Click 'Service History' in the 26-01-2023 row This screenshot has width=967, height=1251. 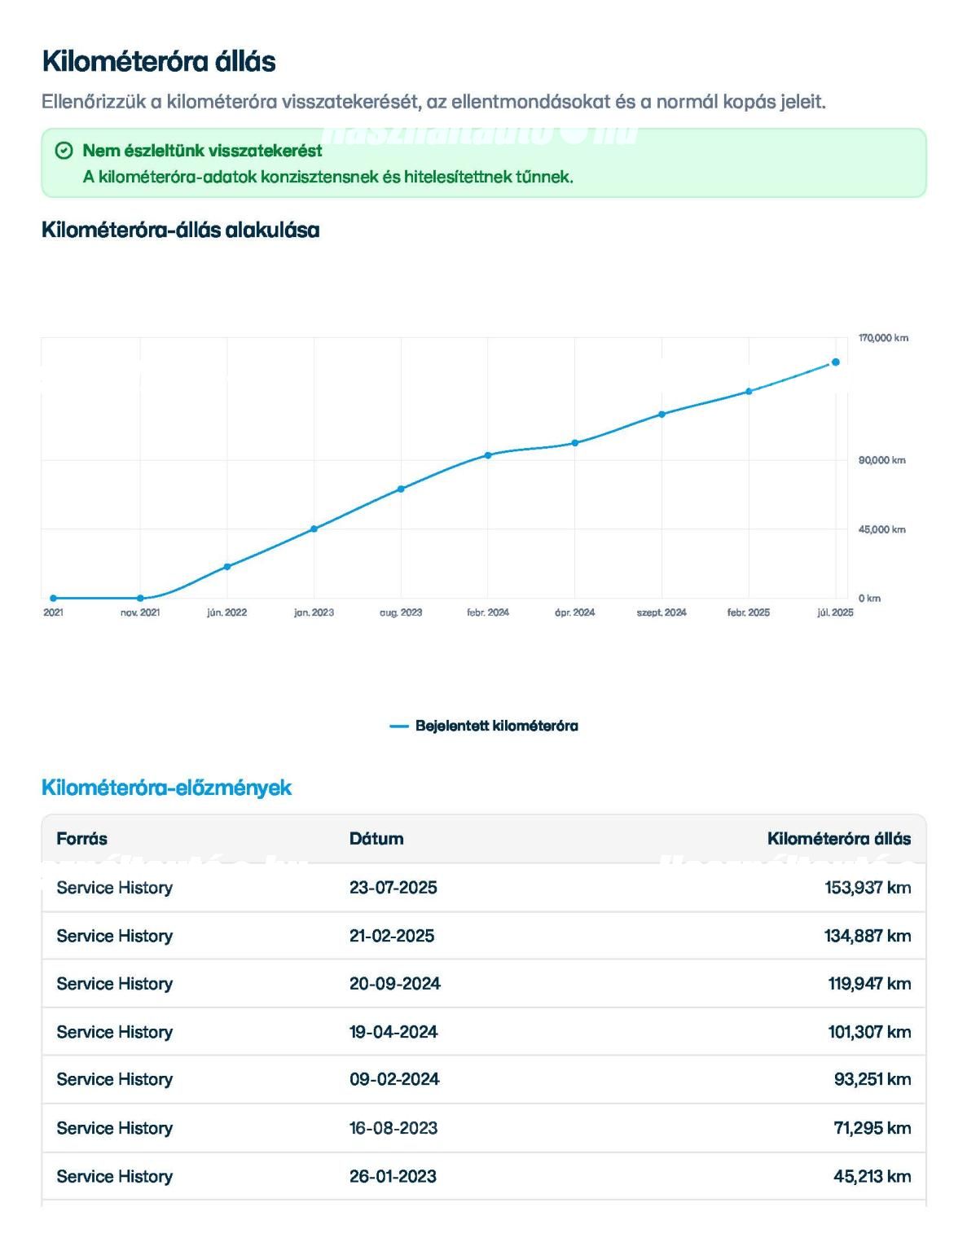pyautogui.click(x=115, y=1176)
